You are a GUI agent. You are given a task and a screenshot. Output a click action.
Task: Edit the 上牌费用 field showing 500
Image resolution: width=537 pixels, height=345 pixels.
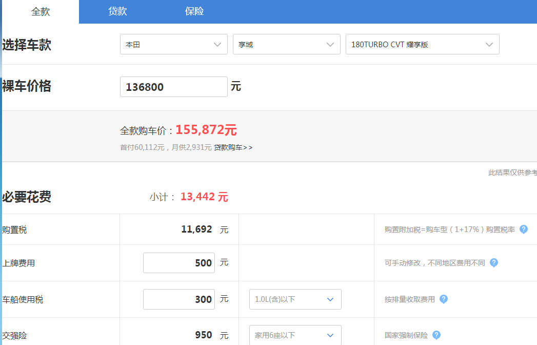[x=179, y=263]
